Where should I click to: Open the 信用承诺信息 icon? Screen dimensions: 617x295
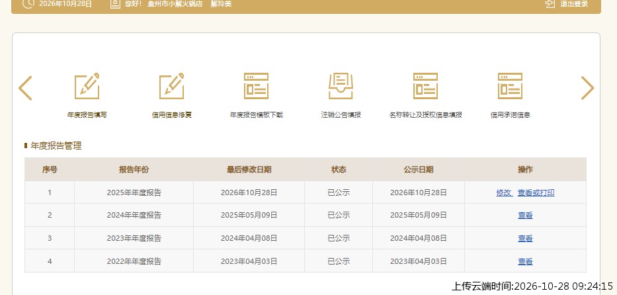pos(510,86)
